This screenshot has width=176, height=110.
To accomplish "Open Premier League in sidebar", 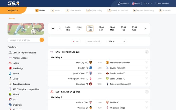I will click(x=18, y=58).
